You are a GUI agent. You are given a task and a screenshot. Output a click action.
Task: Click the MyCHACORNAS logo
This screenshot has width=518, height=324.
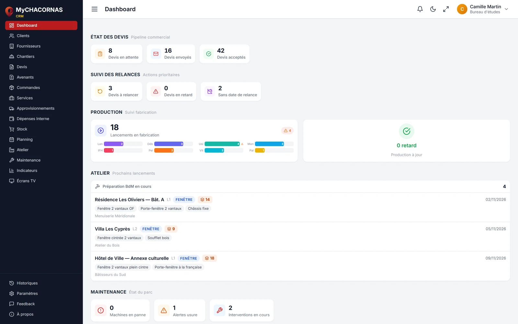tap(34, 12)
